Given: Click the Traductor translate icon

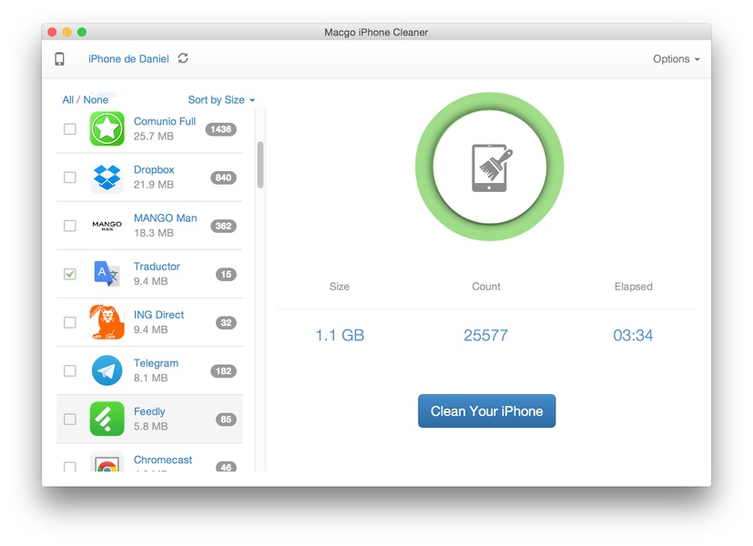Looking at the screenshot, I should pyautogui.click(x=107, y=274).
